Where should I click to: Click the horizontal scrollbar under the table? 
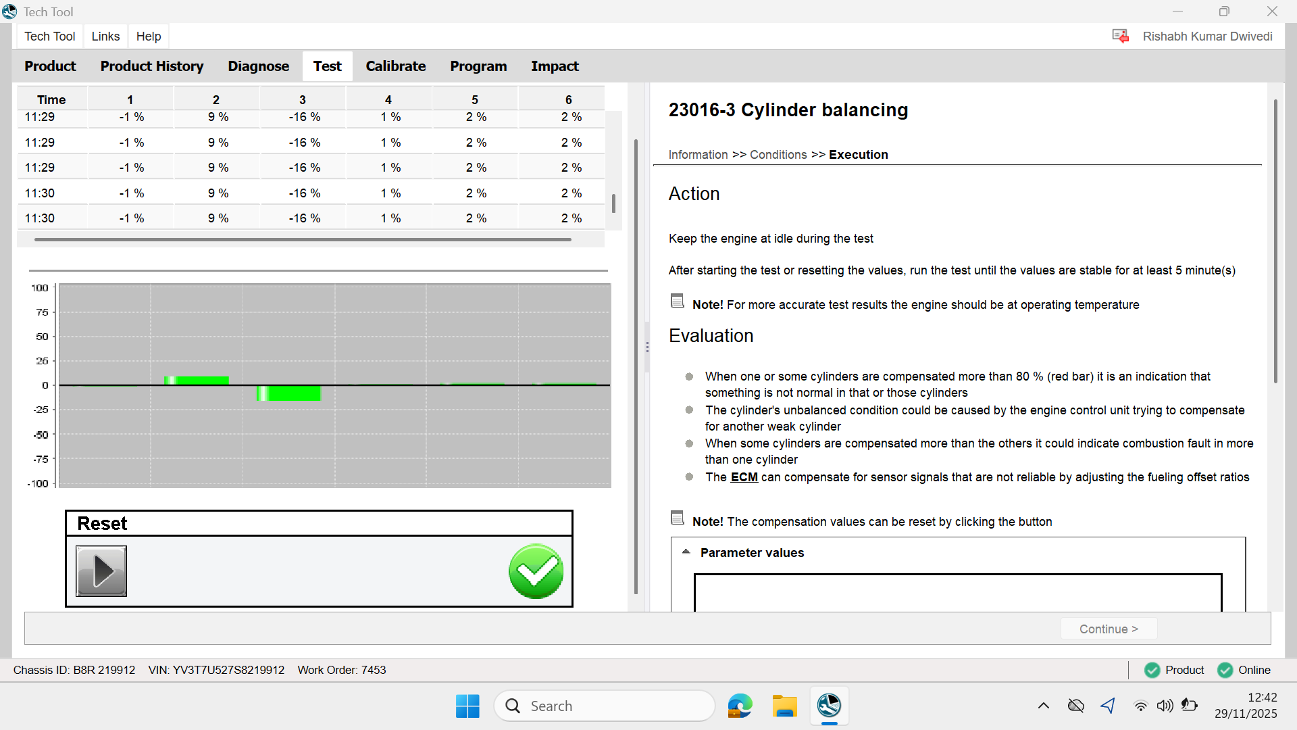point(303,239)
